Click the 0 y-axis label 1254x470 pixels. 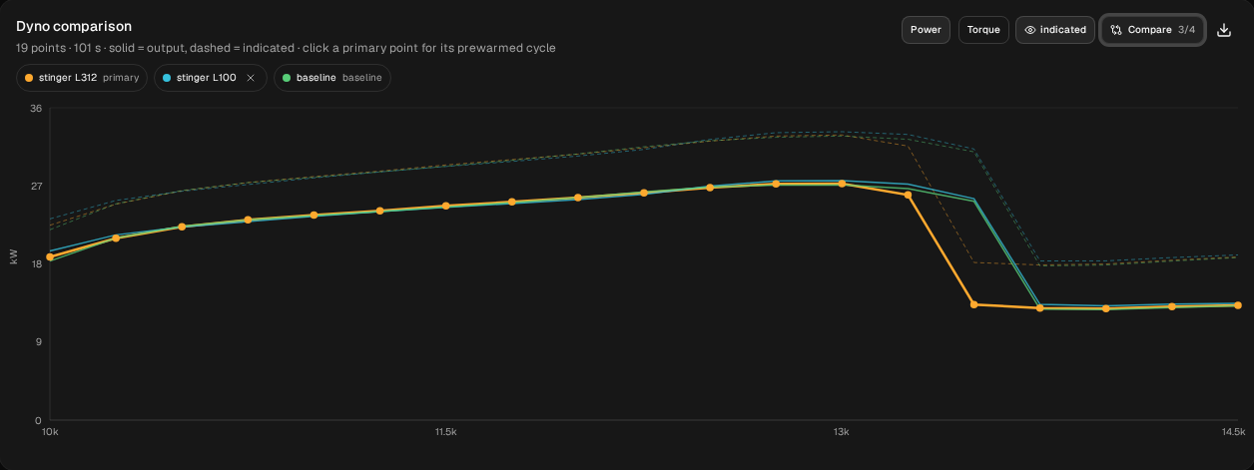point(39,420)
